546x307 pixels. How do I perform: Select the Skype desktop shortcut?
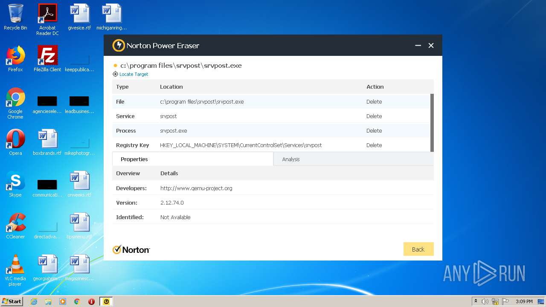15,184
